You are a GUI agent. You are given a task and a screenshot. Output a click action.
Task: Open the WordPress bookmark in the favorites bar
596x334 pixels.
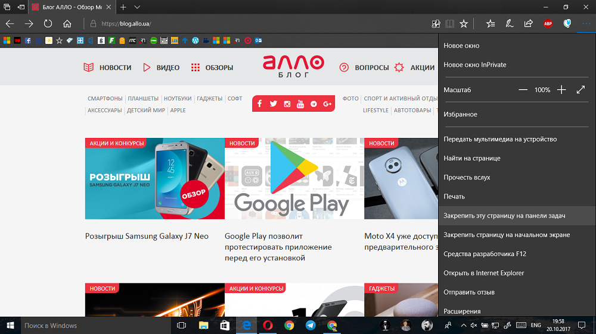click(195, 40)
